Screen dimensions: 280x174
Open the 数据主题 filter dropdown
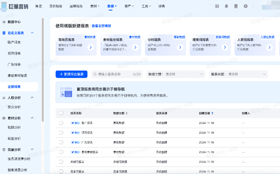(176, 74)
